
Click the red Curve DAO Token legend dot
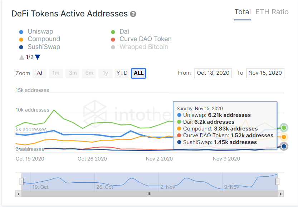tap(114, 39)
